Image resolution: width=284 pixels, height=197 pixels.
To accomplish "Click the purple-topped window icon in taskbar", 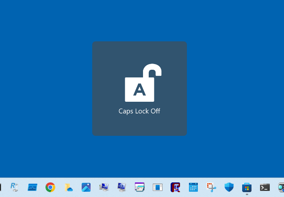I will [x=140, y=187].
